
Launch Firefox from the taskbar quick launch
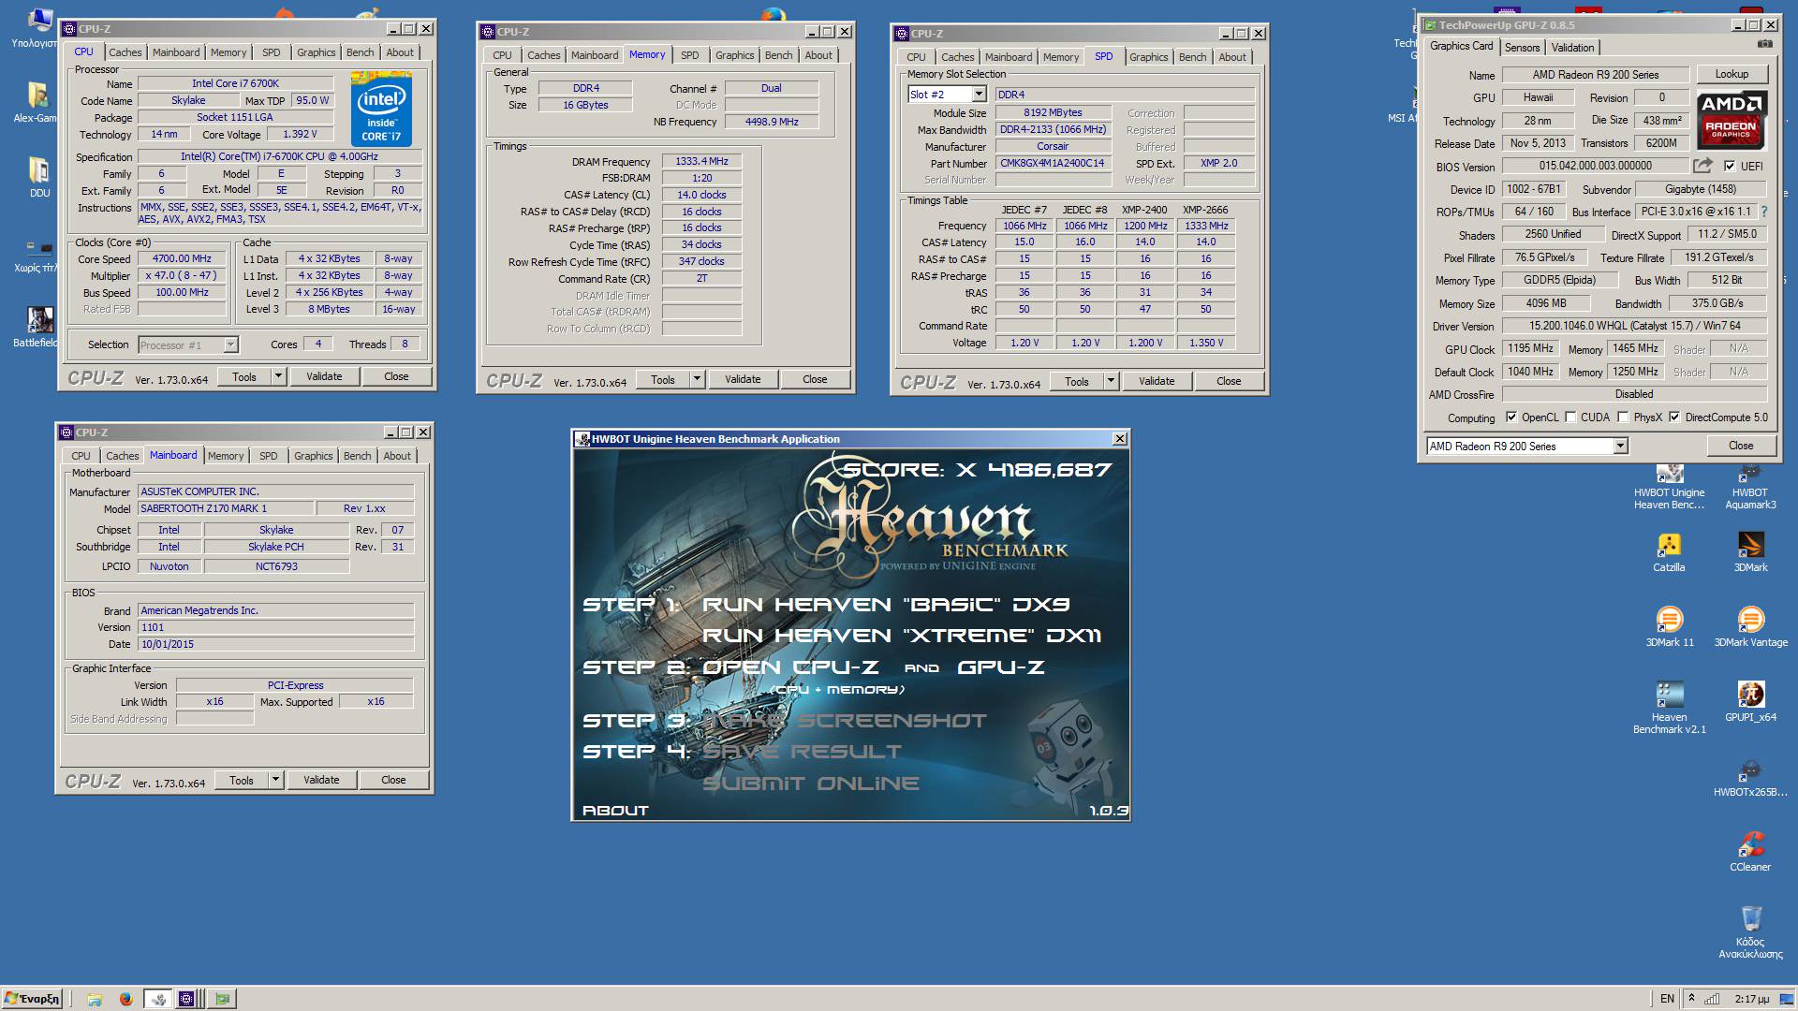click(125, 999)
